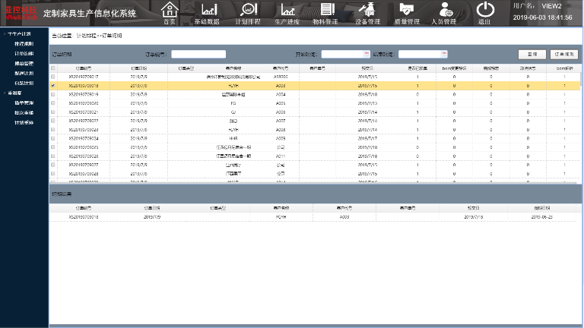The width and height of the screenshot is (584, 328).
Task: Check the row checkbox for XS20190709022
Action: point(53,121)
